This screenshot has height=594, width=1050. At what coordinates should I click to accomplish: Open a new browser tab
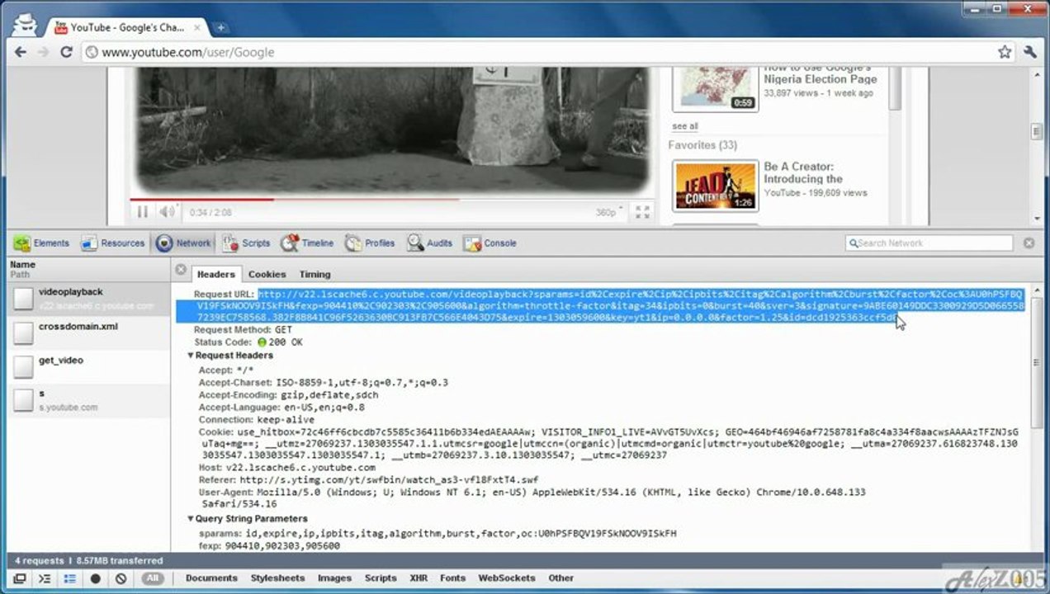(x=220, y=27)
